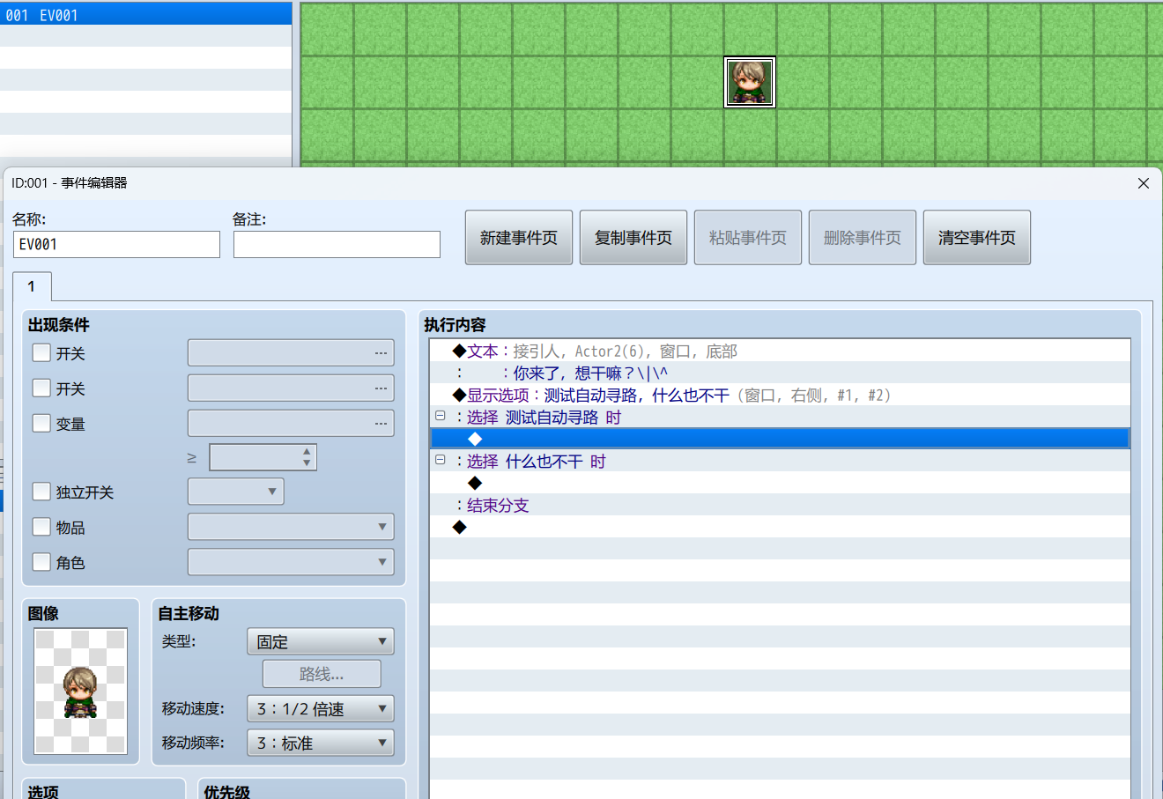Screen dimensions: 1163x799
Task: Open the 独立开关 dropdown
Action: coord(236,492)
